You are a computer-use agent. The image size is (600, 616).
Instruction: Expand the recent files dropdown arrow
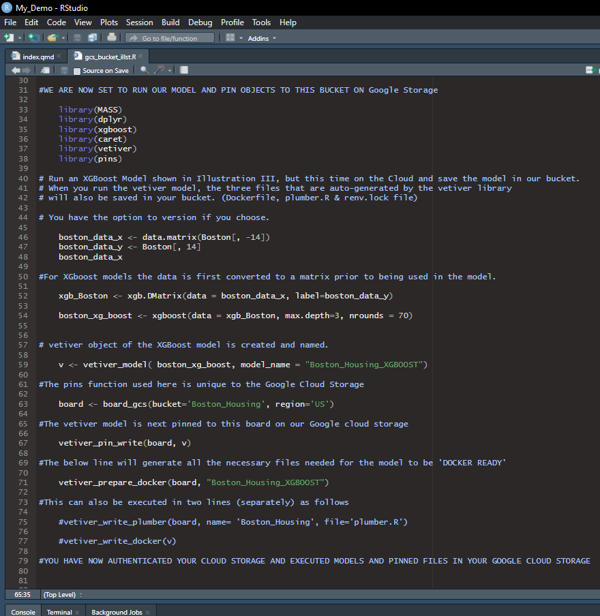[63, 38]
